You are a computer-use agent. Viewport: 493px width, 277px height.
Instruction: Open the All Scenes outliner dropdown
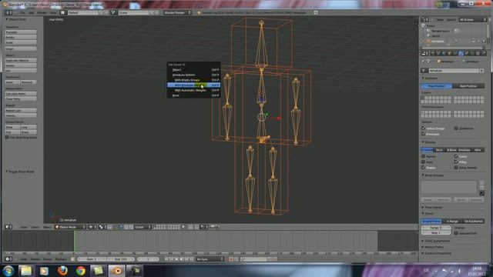tap(472, 19)
